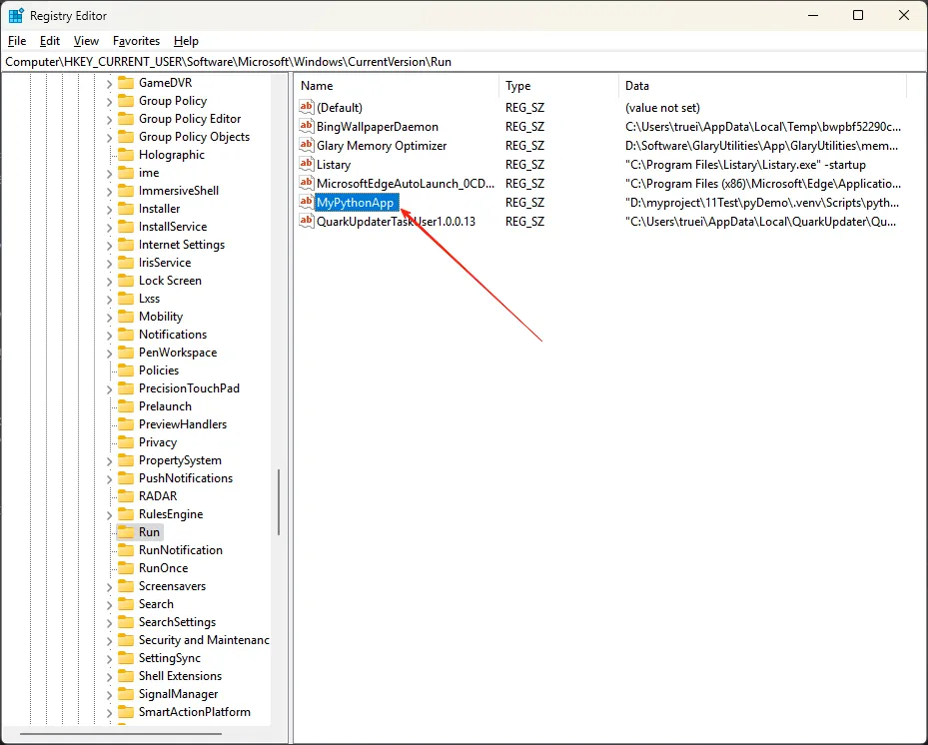Click the tree pane vertical scrollbar
Viewport: 928px width, 745px height.
[280, 499]
